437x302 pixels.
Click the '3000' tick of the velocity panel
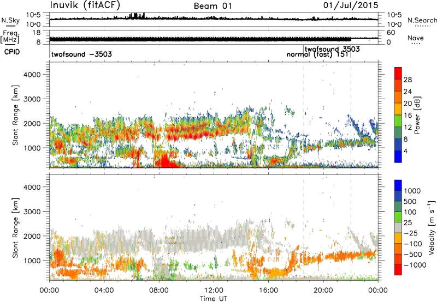(32, 212)
